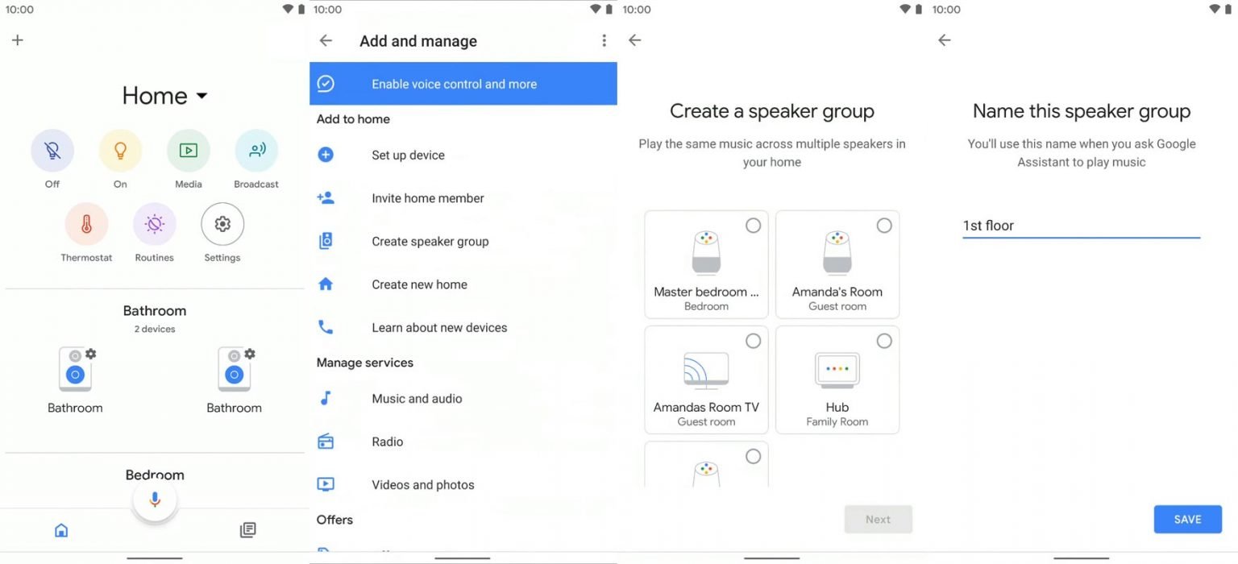Tap the Broadcast icon
The height and width of the screenshot is (564, 1238).
255,150
